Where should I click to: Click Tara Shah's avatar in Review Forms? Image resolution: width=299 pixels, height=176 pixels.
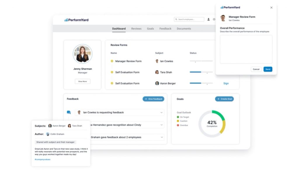[157, 72]
